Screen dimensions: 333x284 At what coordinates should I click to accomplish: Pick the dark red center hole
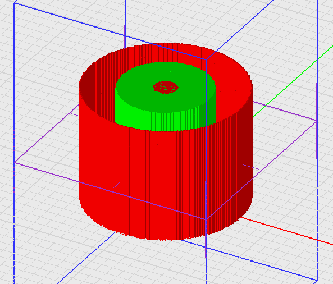tap(166, 87)
